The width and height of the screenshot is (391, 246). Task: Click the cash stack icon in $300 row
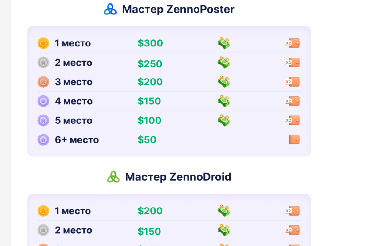coord(224,43)
